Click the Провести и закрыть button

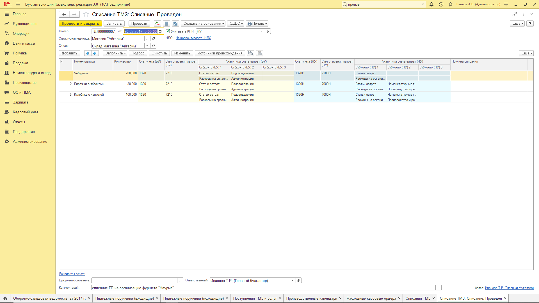[80, 24]
